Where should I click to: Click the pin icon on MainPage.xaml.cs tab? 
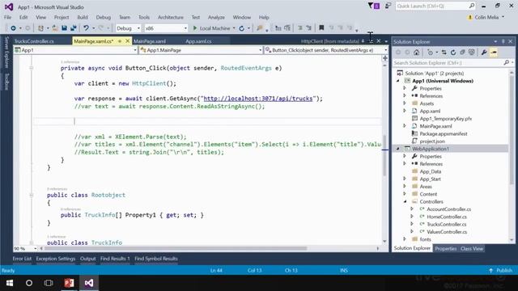click(x=120, y=41)
